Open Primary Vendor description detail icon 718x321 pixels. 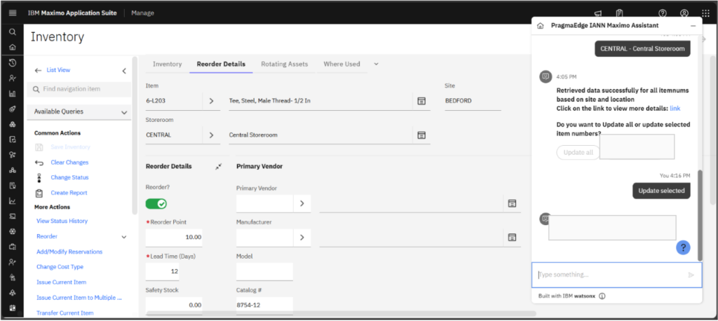[512, 203]
